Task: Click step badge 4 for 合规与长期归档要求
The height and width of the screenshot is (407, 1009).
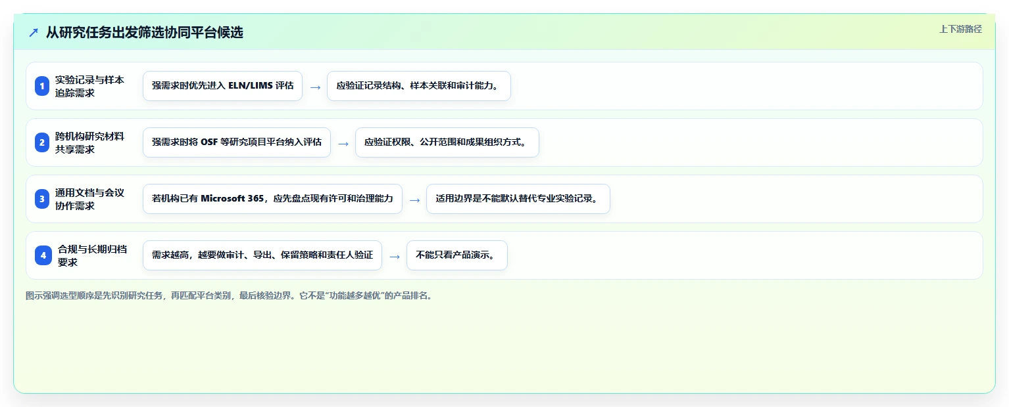Action: click(x=43, y=255)
